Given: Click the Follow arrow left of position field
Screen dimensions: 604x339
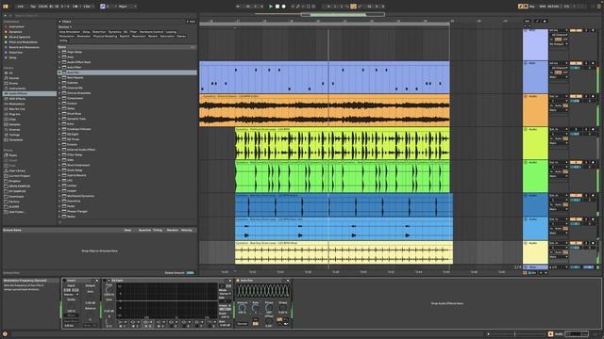Looking at the screenshot, I should [x=238, y=7].
